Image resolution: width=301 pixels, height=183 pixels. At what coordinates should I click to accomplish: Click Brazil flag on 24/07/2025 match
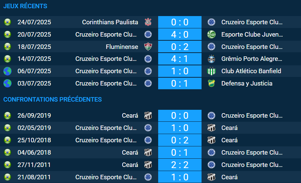[7, 22]
